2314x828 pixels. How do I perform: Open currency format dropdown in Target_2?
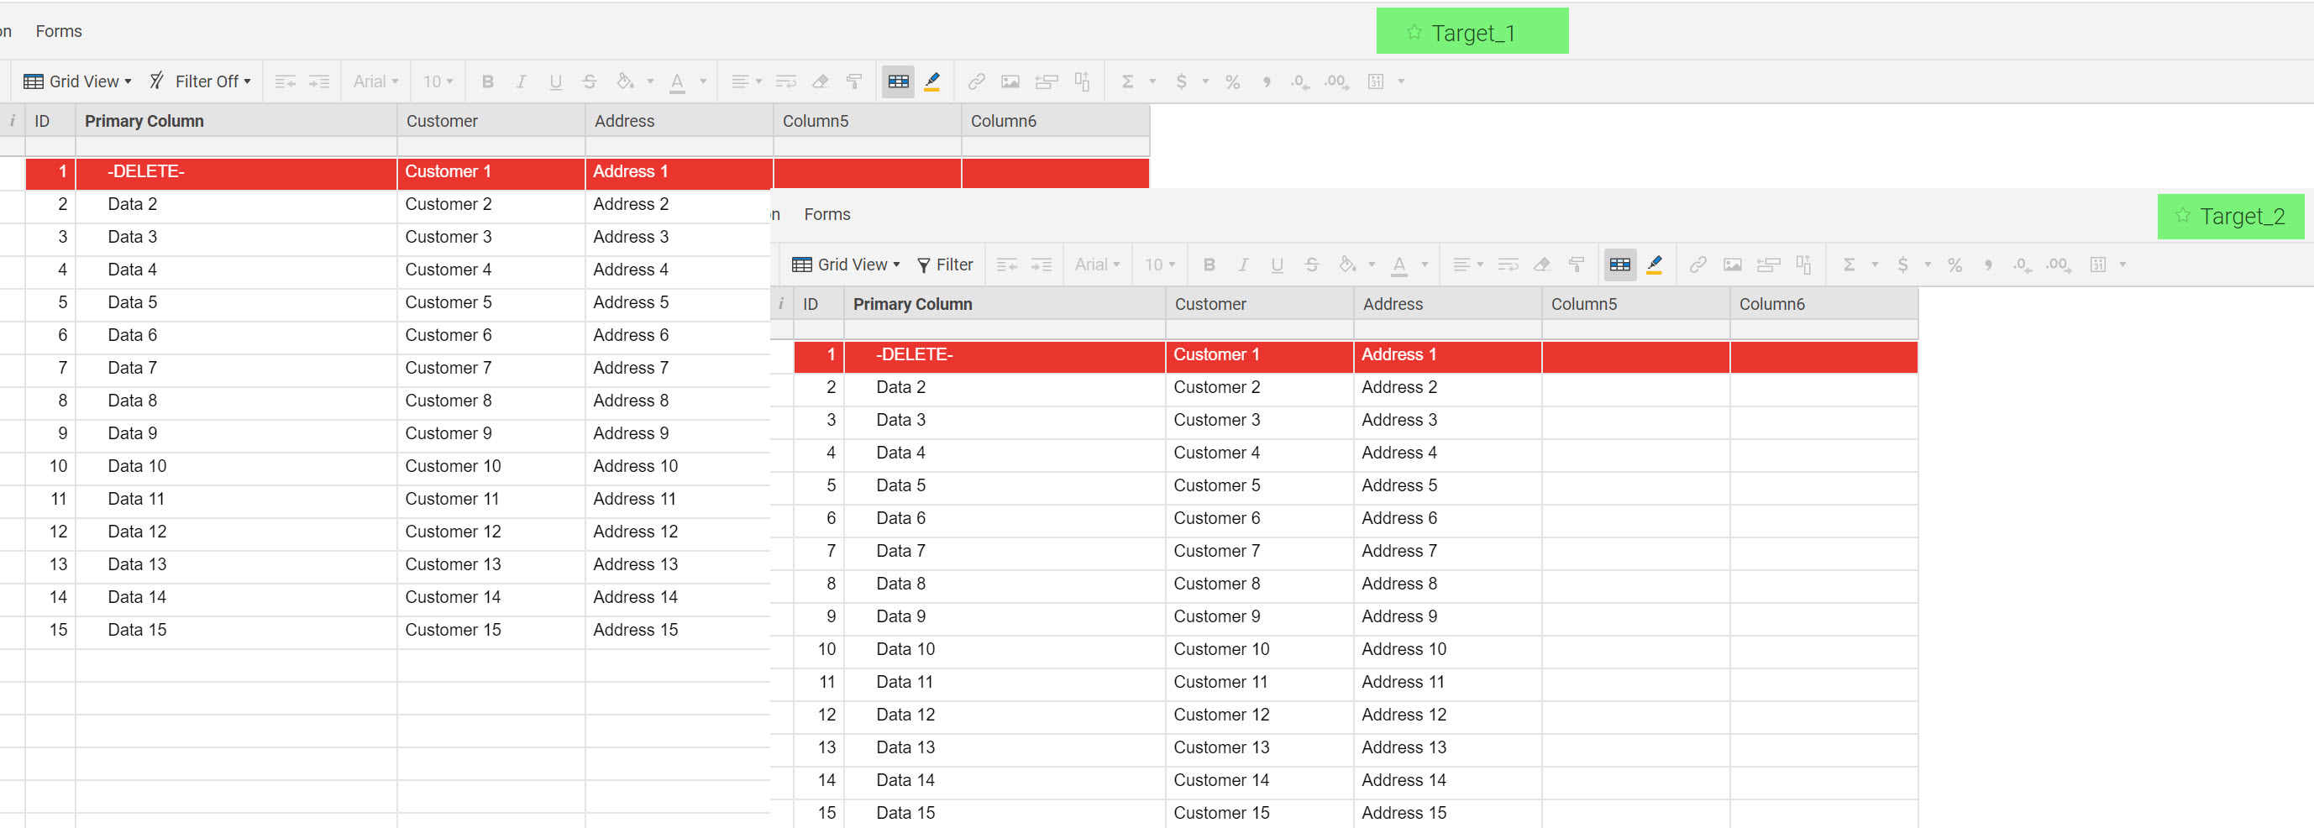point(1928,265)
